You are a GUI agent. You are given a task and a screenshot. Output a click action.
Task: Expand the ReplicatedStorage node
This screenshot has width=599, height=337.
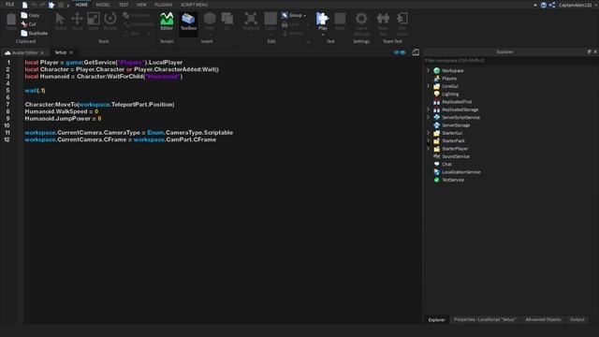click(x=428, y=110)
